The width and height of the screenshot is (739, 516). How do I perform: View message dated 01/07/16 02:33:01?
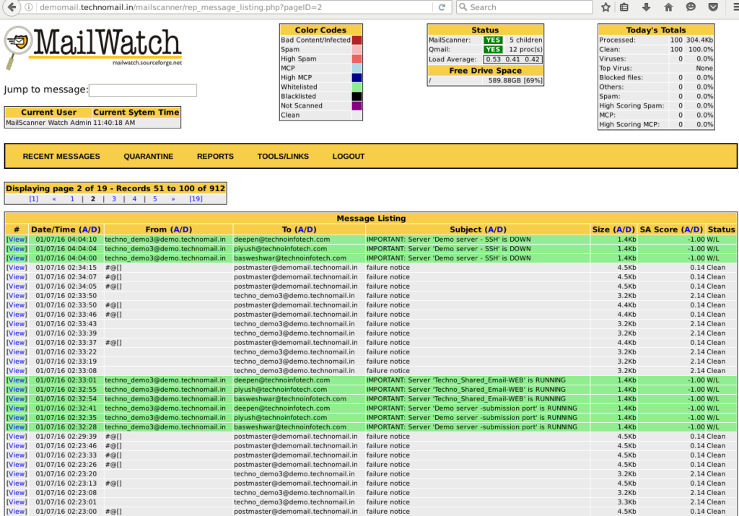17,380
